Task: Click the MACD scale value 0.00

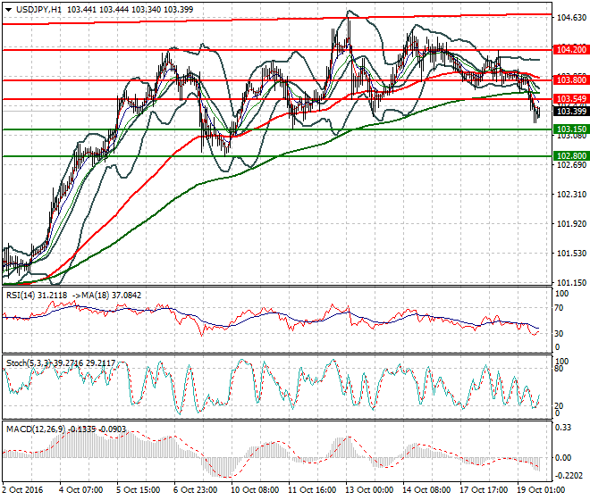Action: [x=563, y=458]
